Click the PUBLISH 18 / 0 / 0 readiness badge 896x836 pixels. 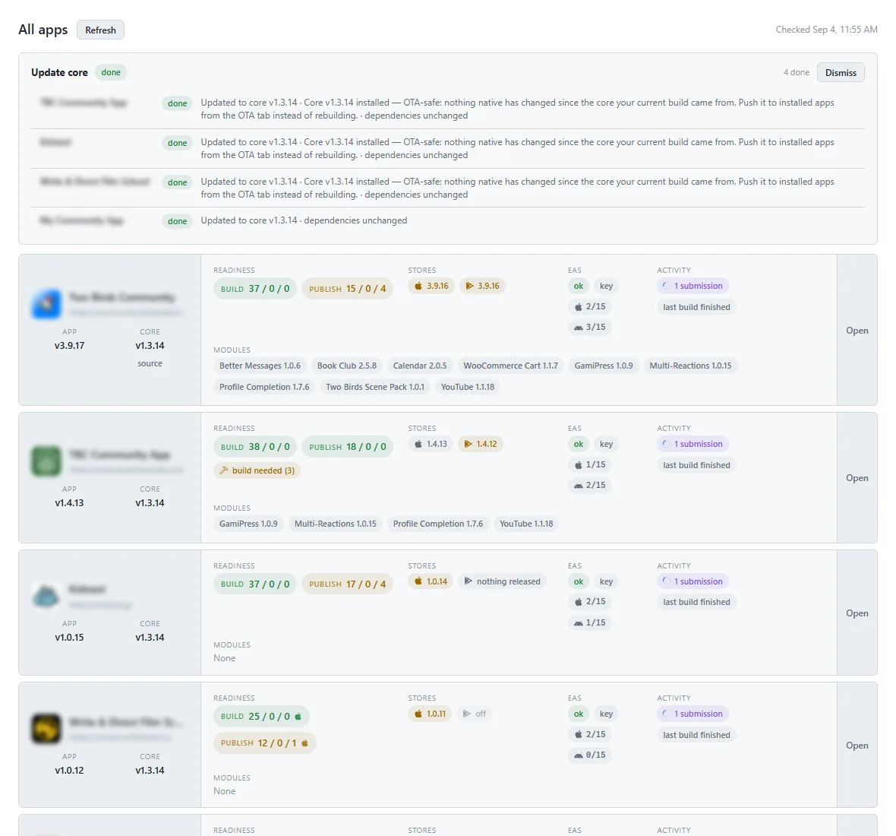[348, 447]
